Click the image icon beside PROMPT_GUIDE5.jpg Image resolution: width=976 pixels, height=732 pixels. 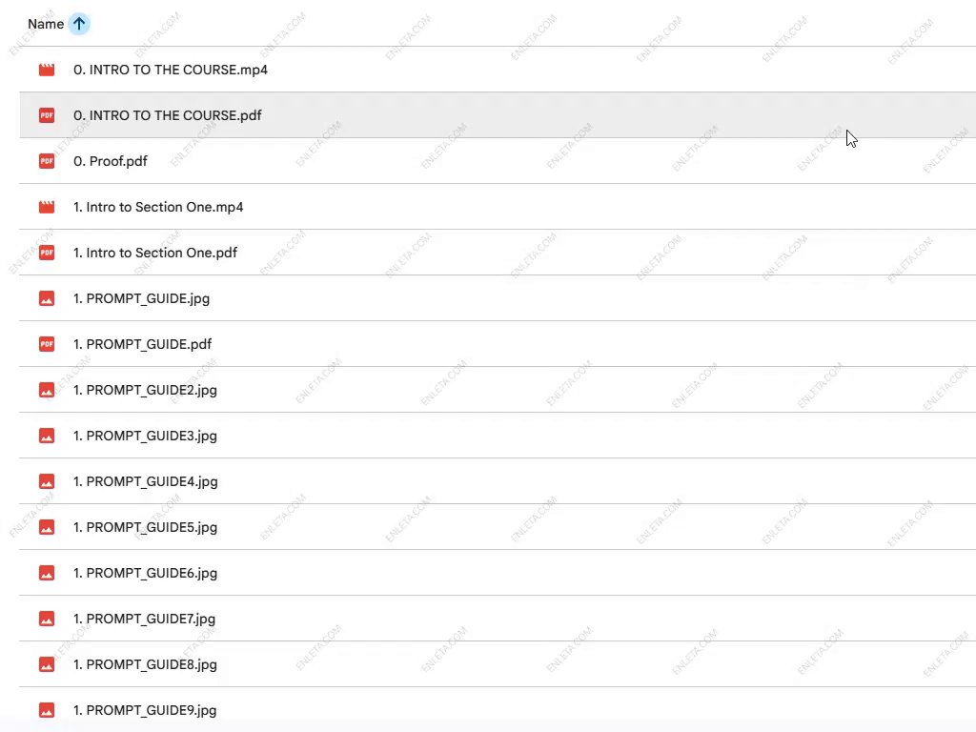(47, 527)
